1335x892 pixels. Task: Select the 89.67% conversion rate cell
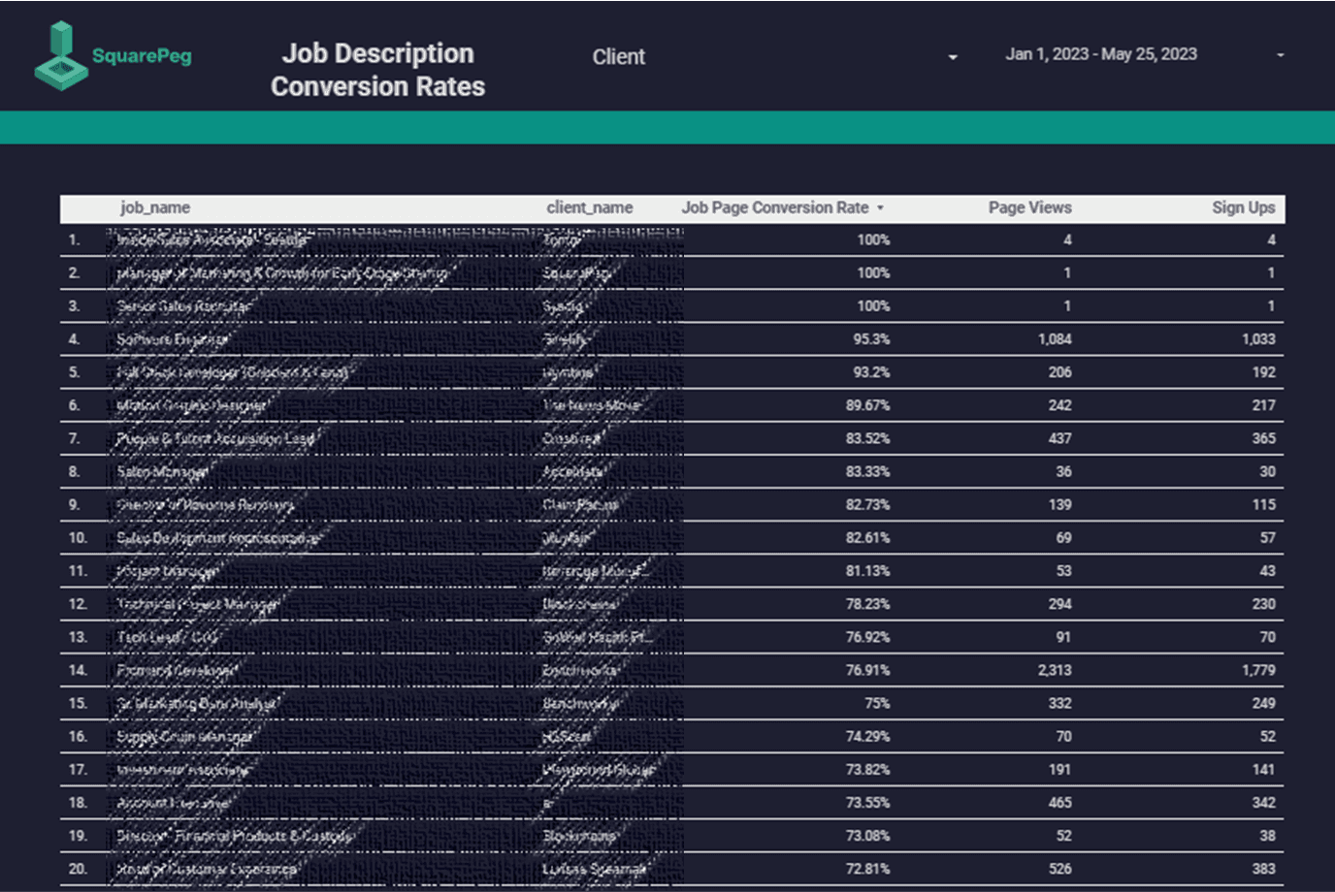(867, 405)
